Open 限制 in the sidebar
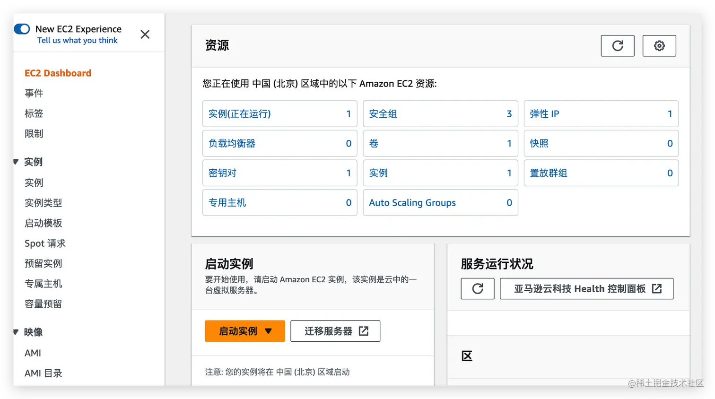The height and width of the screenshot is (399, 715). point(34,134)
